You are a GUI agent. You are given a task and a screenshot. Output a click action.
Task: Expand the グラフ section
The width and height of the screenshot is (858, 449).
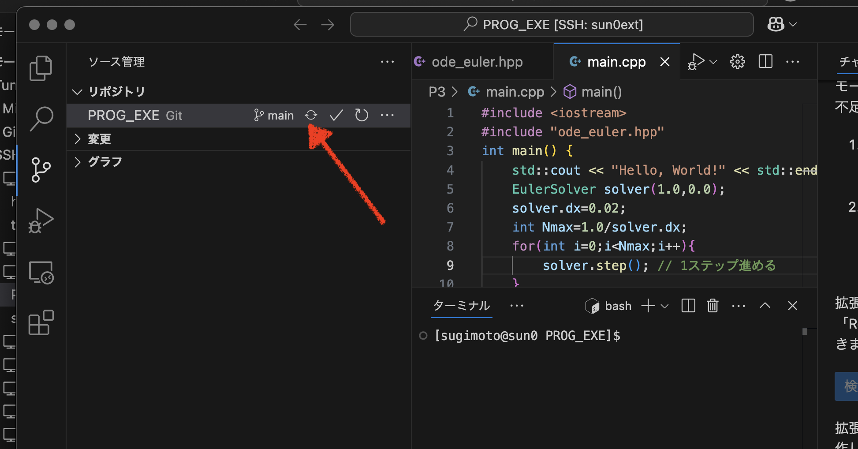point(239,162)
